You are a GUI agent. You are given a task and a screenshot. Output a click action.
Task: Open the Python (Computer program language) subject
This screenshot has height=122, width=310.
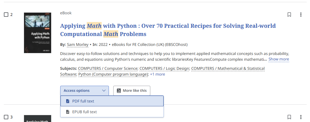tap(113, 74)
